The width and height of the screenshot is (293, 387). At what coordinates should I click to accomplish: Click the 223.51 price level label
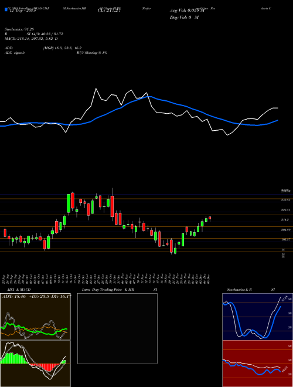(285, 210)
